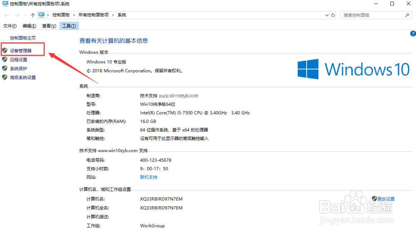Open 联机支持 online support link
Screen dimensions: 416x234
click(x=149, y=177)
